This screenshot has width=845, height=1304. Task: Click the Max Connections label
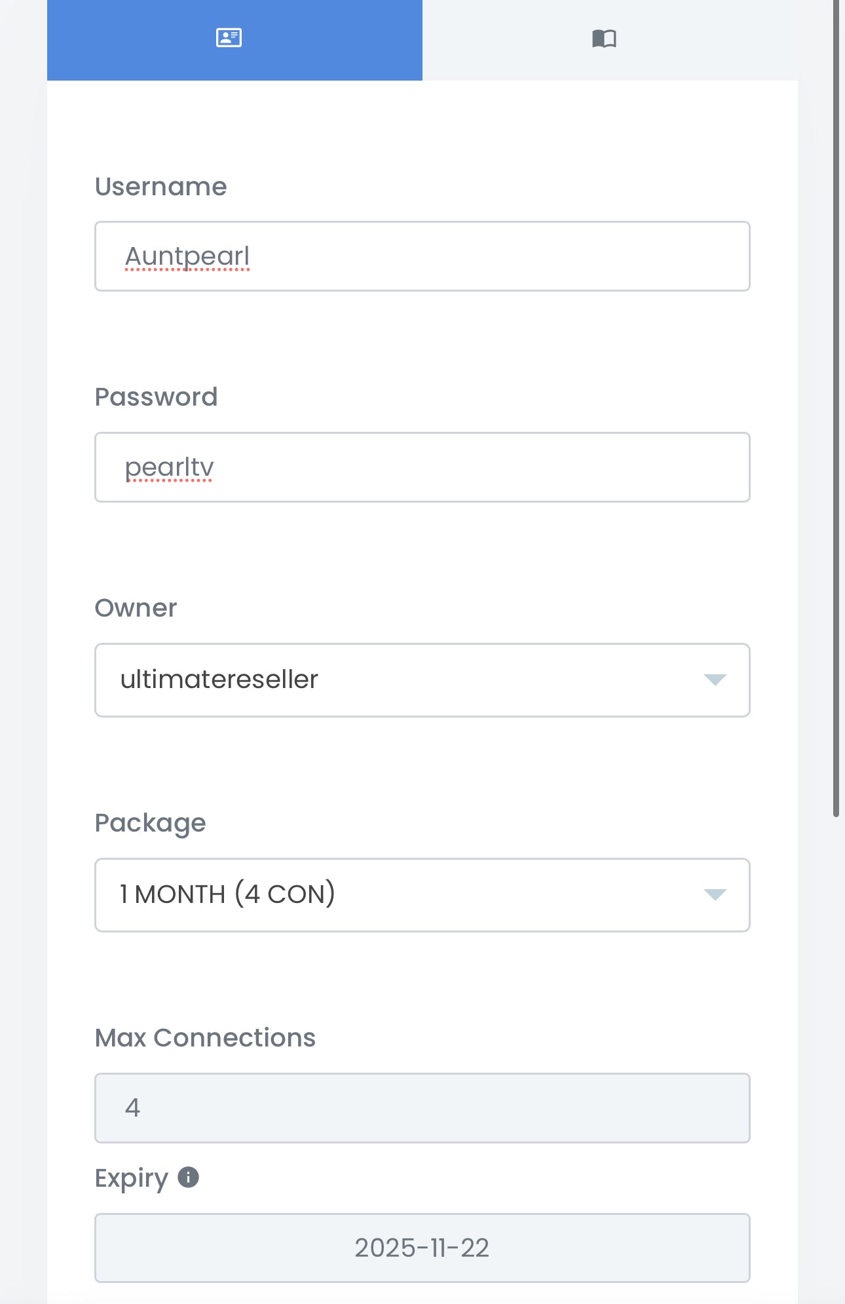click(205, 1038)
